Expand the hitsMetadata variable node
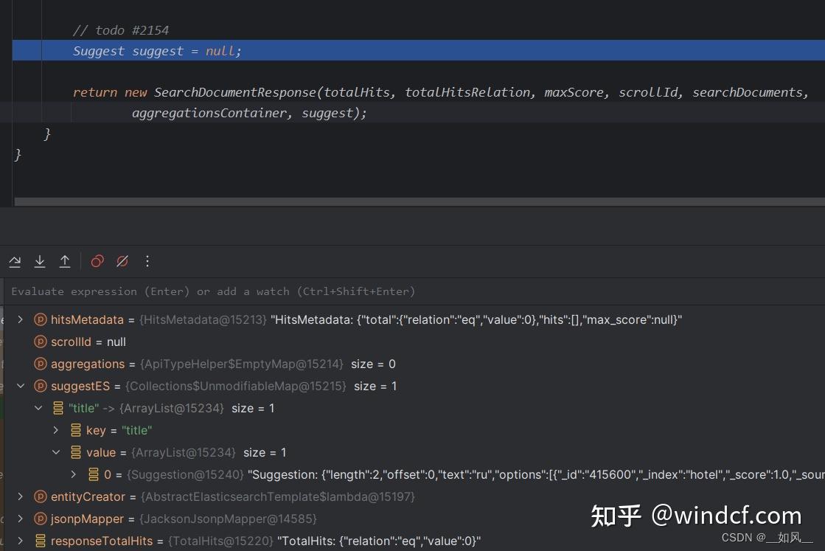The image size is (825, 551). 20,319
